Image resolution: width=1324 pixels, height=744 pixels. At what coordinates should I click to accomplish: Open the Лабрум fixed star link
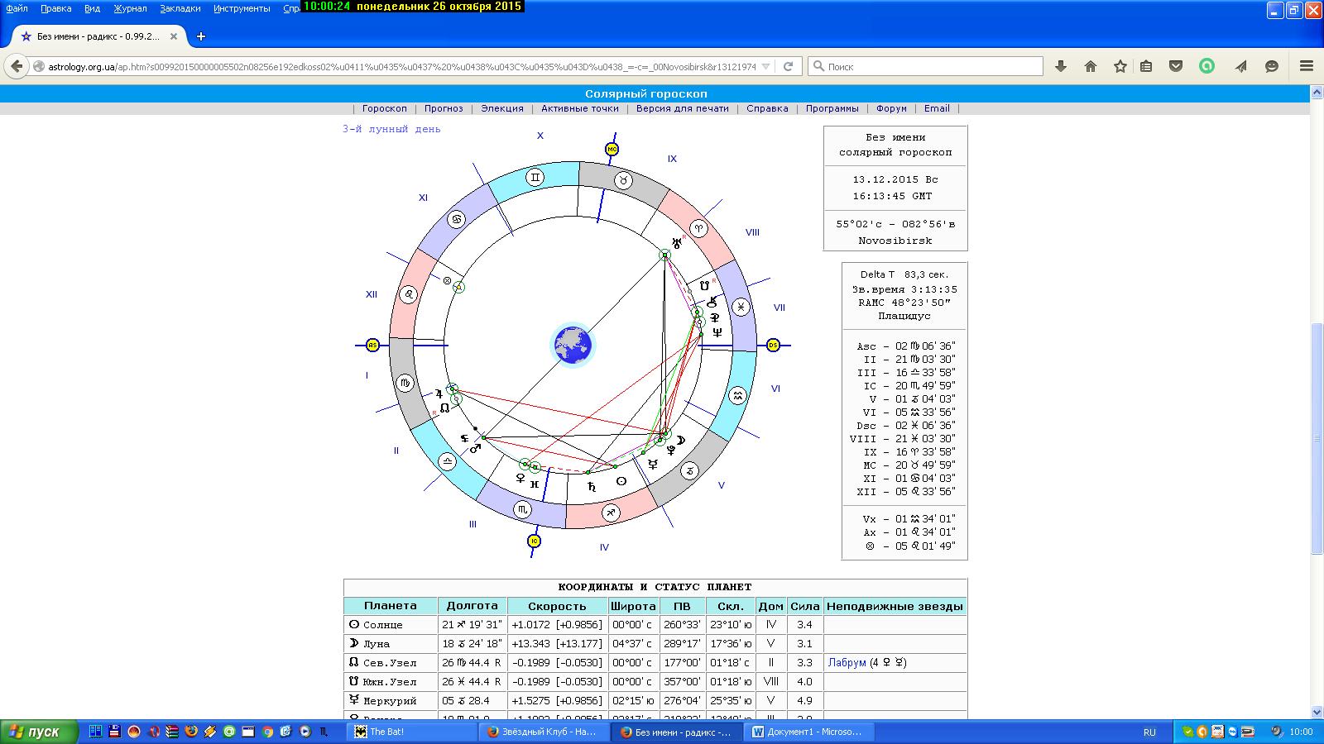[847, 662]
